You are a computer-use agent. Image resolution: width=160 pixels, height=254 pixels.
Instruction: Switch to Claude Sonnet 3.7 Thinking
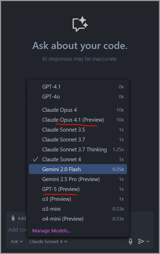[x=75, y=150]
